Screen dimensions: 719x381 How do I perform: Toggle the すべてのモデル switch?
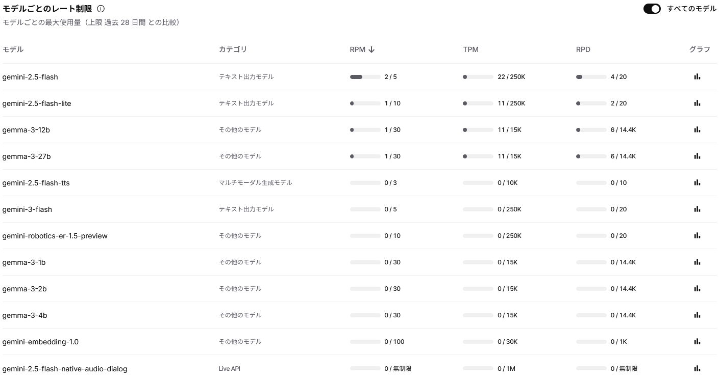click(652, 9)
